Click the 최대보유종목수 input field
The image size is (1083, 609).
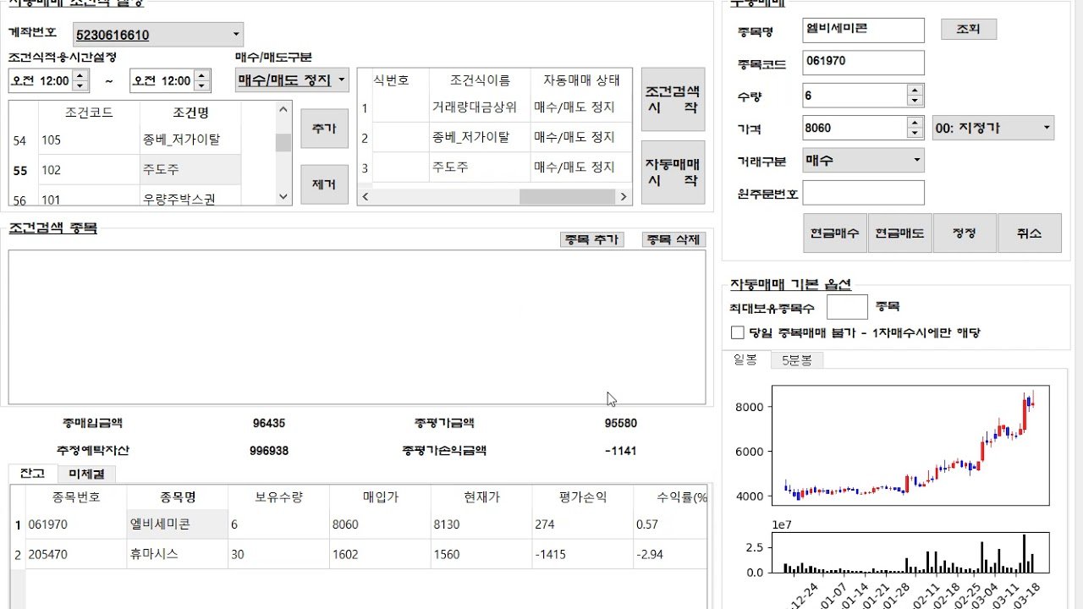pos(847,305)
